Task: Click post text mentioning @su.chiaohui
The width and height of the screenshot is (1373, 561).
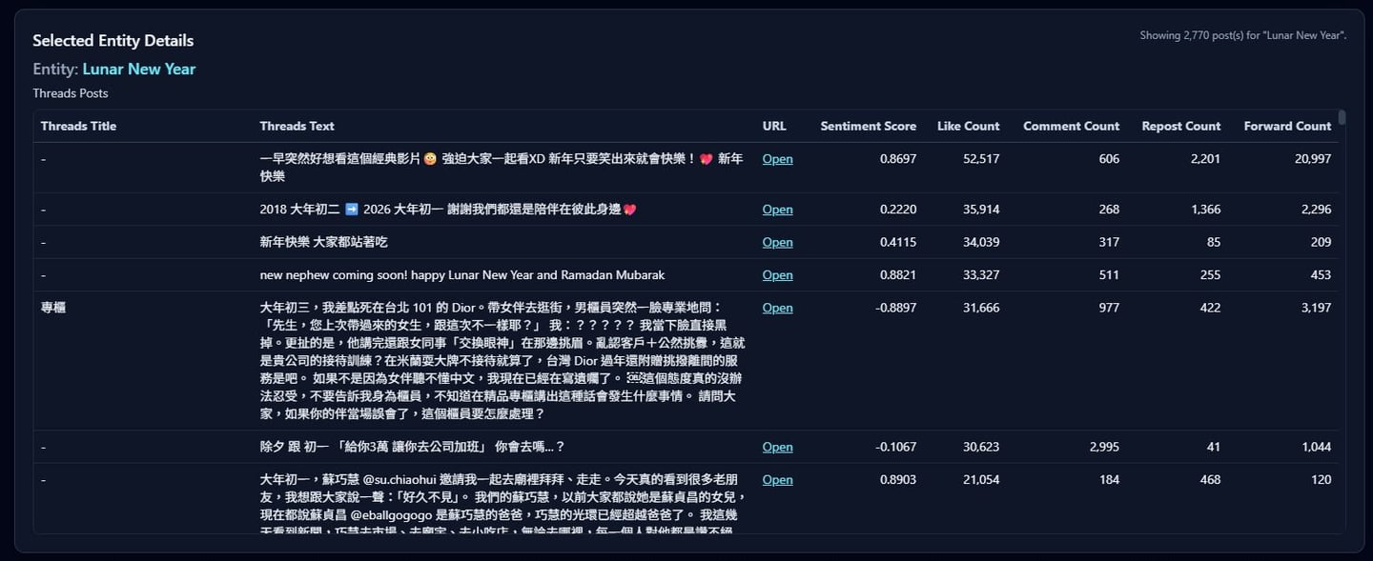Action: point(502,505)
